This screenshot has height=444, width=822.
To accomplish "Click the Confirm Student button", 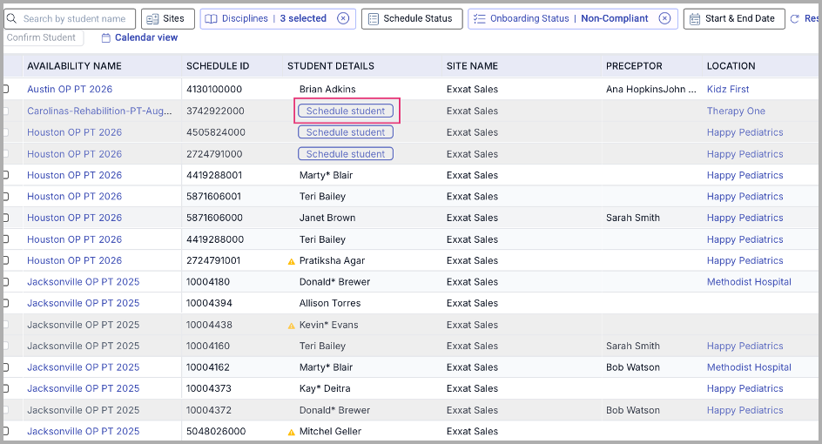I will click(41, 37).
